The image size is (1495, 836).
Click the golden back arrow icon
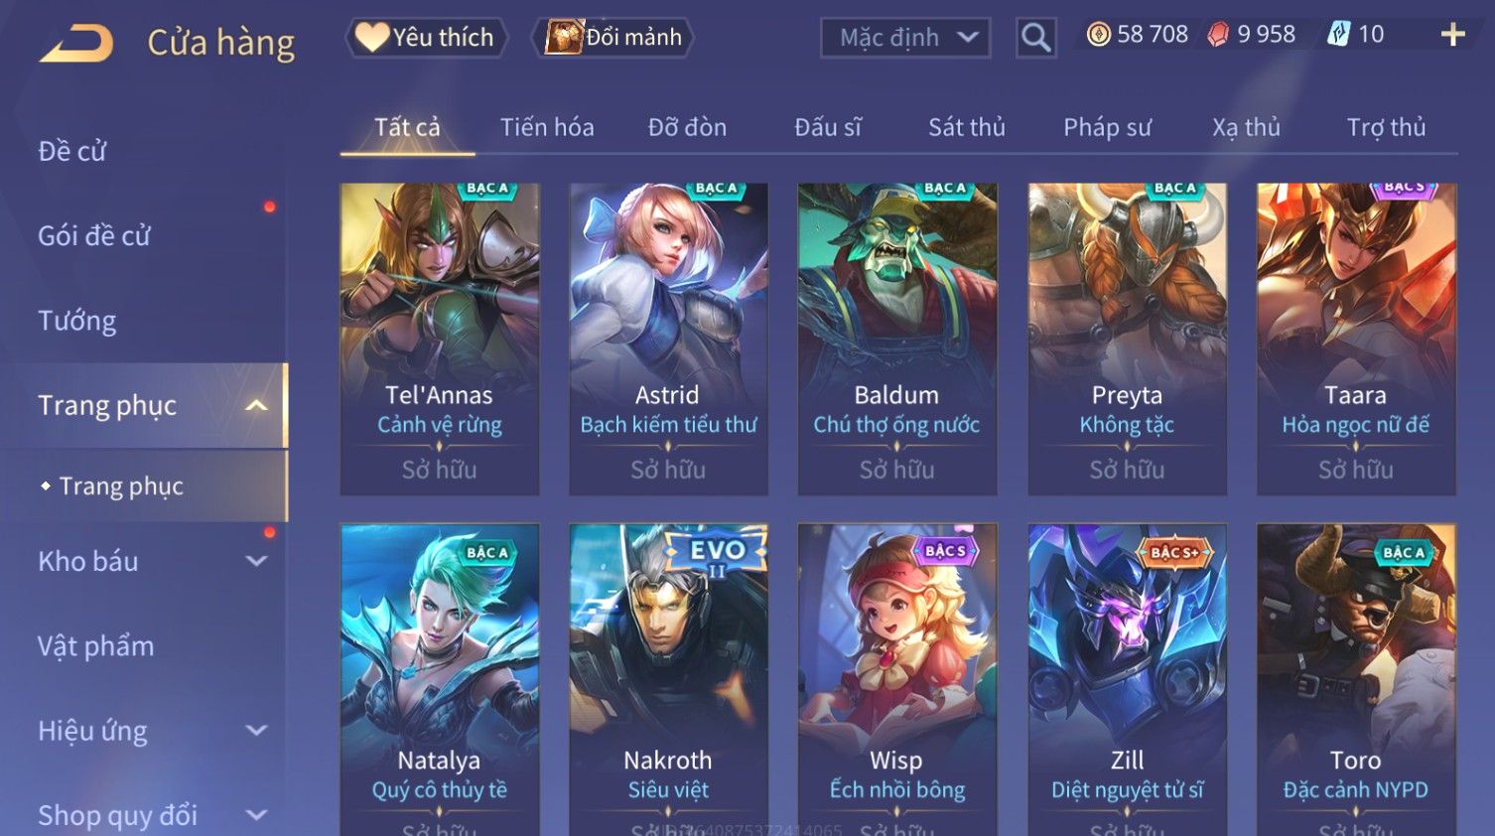[76, 44]
